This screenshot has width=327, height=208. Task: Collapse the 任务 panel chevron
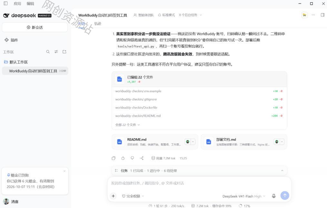click(282, 171)
